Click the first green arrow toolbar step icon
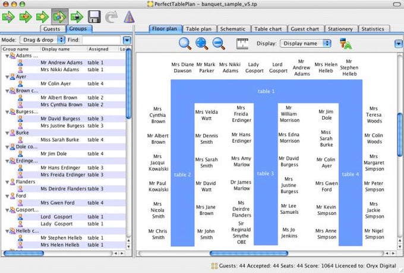The width and height of the screenshot is (404, 273). tap(8, 17)
